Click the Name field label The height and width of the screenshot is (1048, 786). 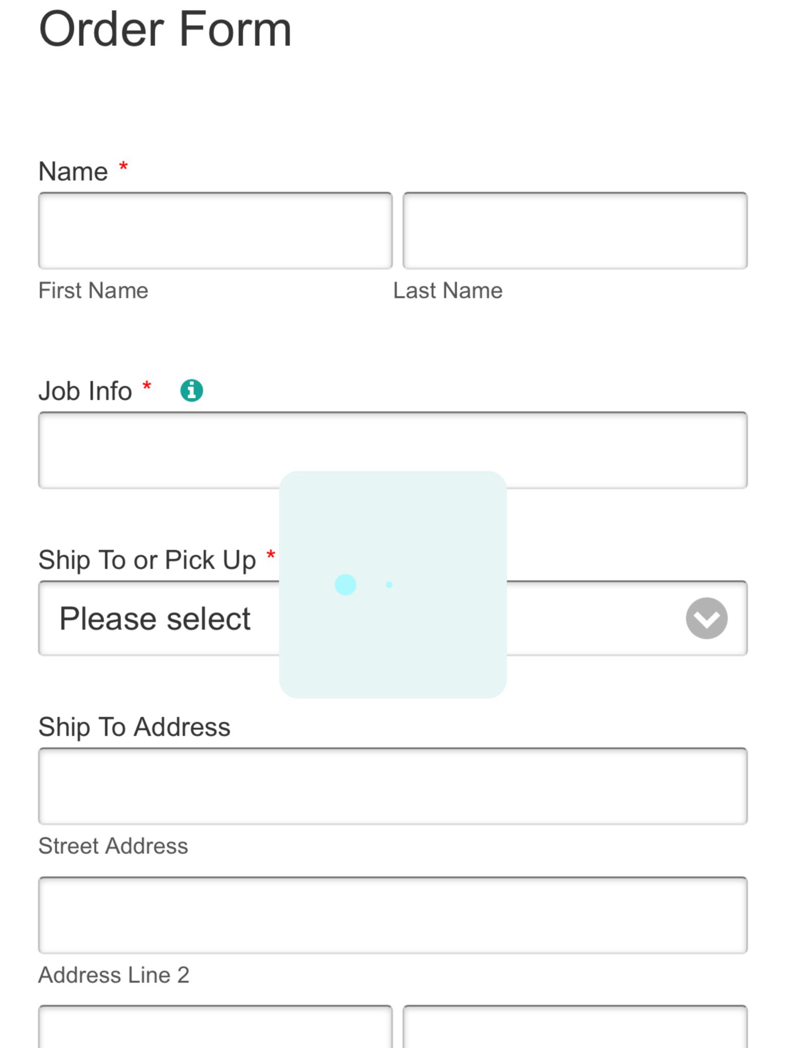(x=73, y=171)
